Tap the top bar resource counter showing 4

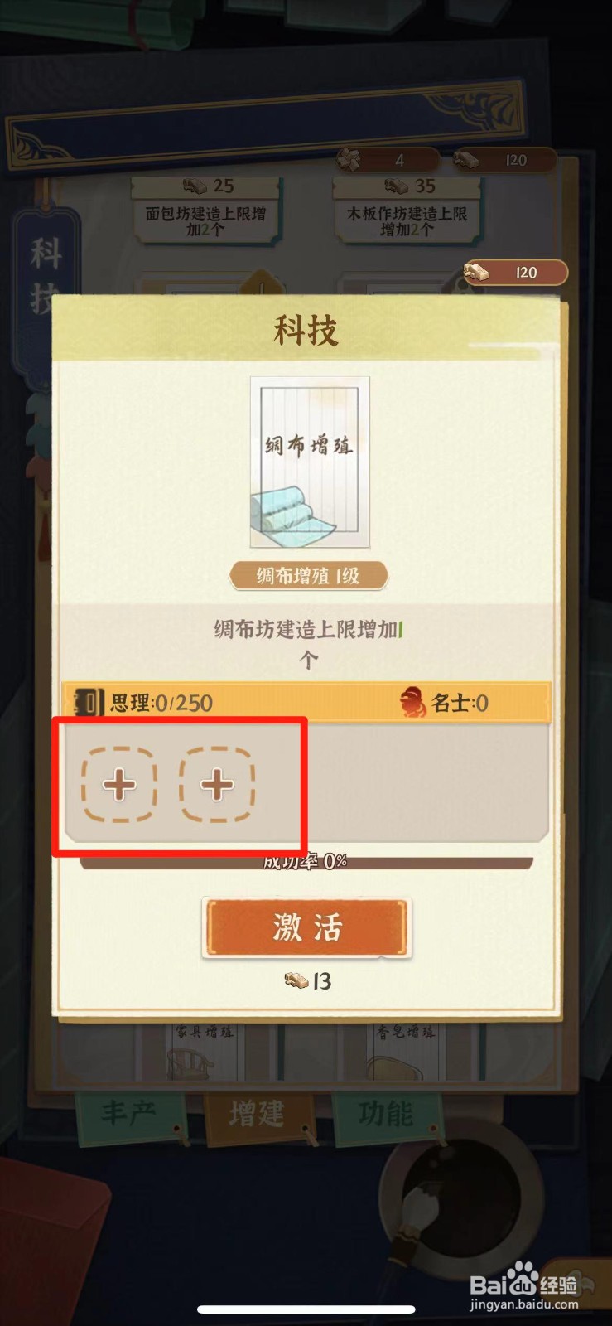click(x=388, y=160)
